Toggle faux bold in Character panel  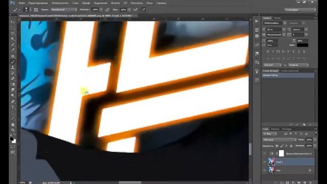[268, 52]
